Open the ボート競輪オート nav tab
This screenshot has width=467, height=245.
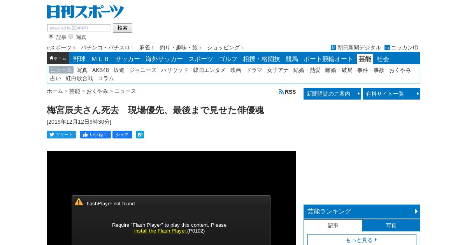click(x=328, y=59)
